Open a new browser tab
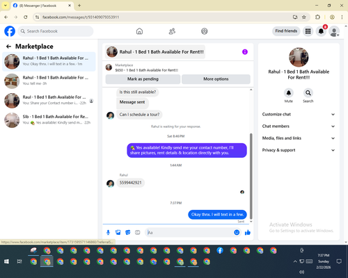Screen dimensions: 348x278 click(79, 6)
